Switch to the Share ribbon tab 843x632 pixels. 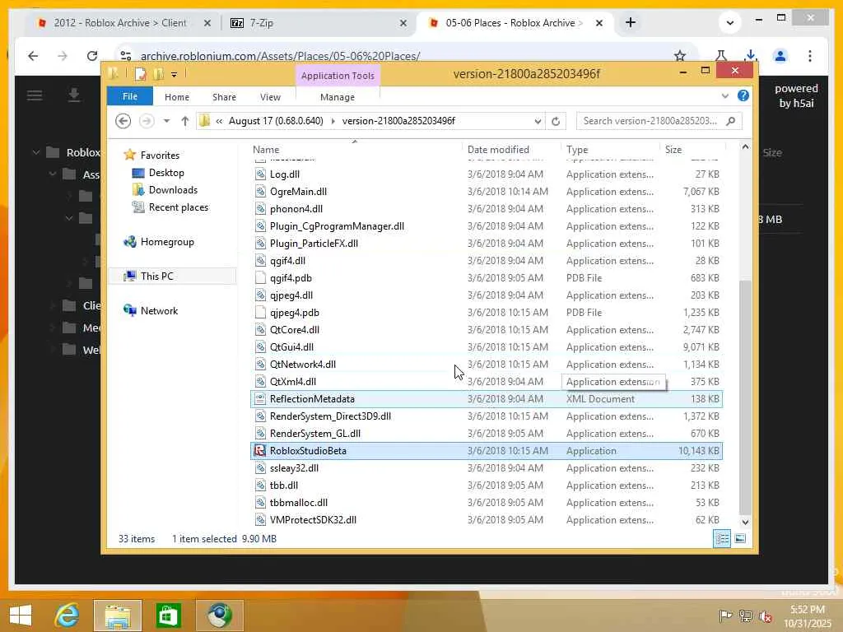coord(224,97)
